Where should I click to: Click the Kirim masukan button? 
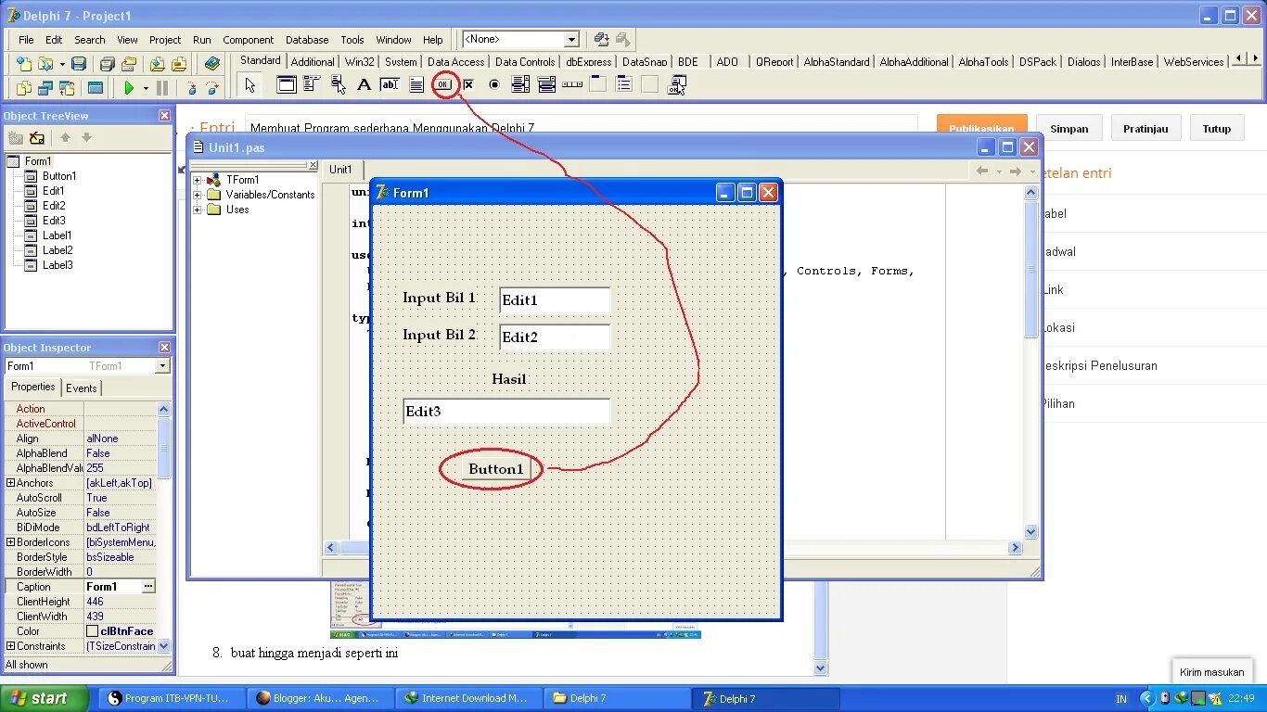[x=1212, y=672]
